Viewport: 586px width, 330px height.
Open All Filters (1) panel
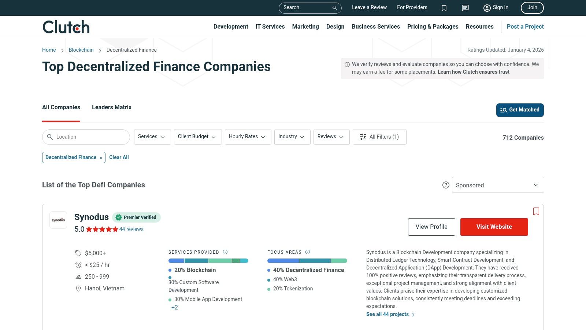point(379,137)
